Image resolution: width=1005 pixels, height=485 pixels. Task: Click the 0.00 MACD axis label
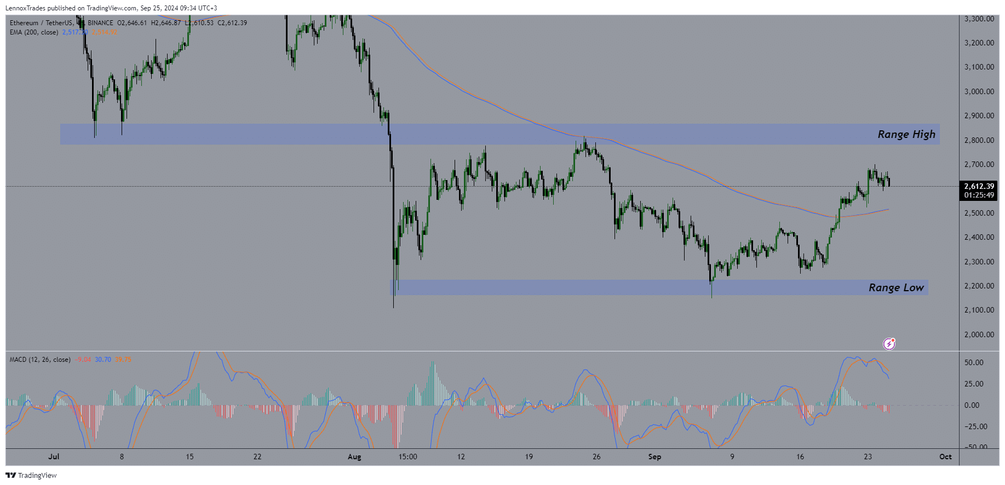pyautogui.click(x=972, y=405)
